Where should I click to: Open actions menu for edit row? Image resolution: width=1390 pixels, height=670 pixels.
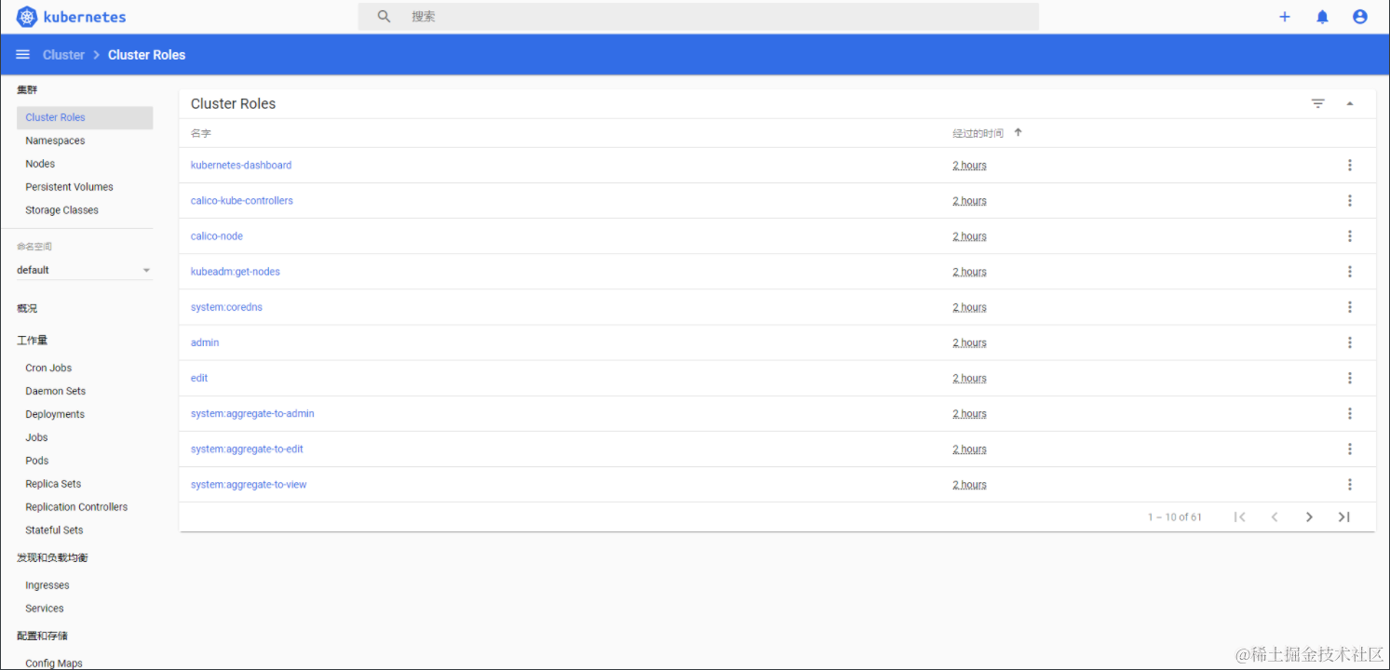(1350, 378)
